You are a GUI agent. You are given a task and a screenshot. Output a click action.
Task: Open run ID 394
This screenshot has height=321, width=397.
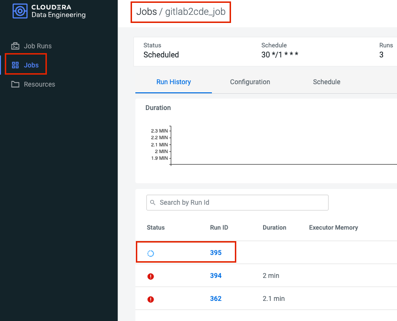(216, 276)
